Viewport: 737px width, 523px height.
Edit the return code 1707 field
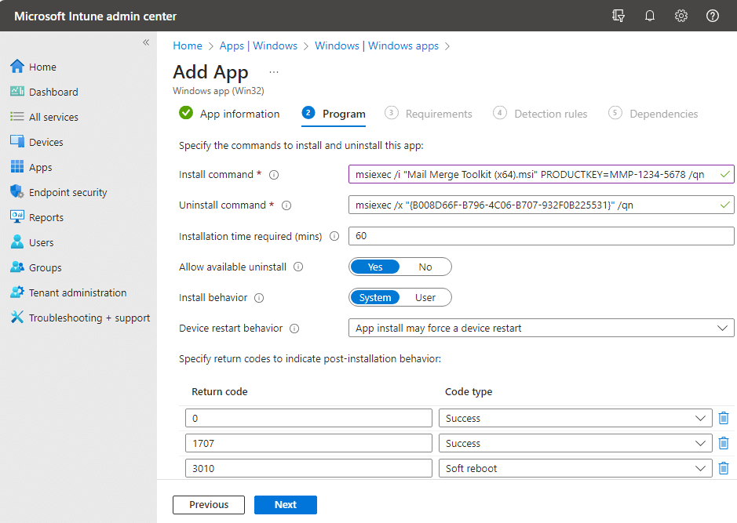[308, 443]
